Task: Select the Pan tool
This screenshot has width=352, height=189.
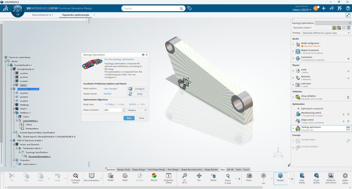Action: click(x=199, y=177)
